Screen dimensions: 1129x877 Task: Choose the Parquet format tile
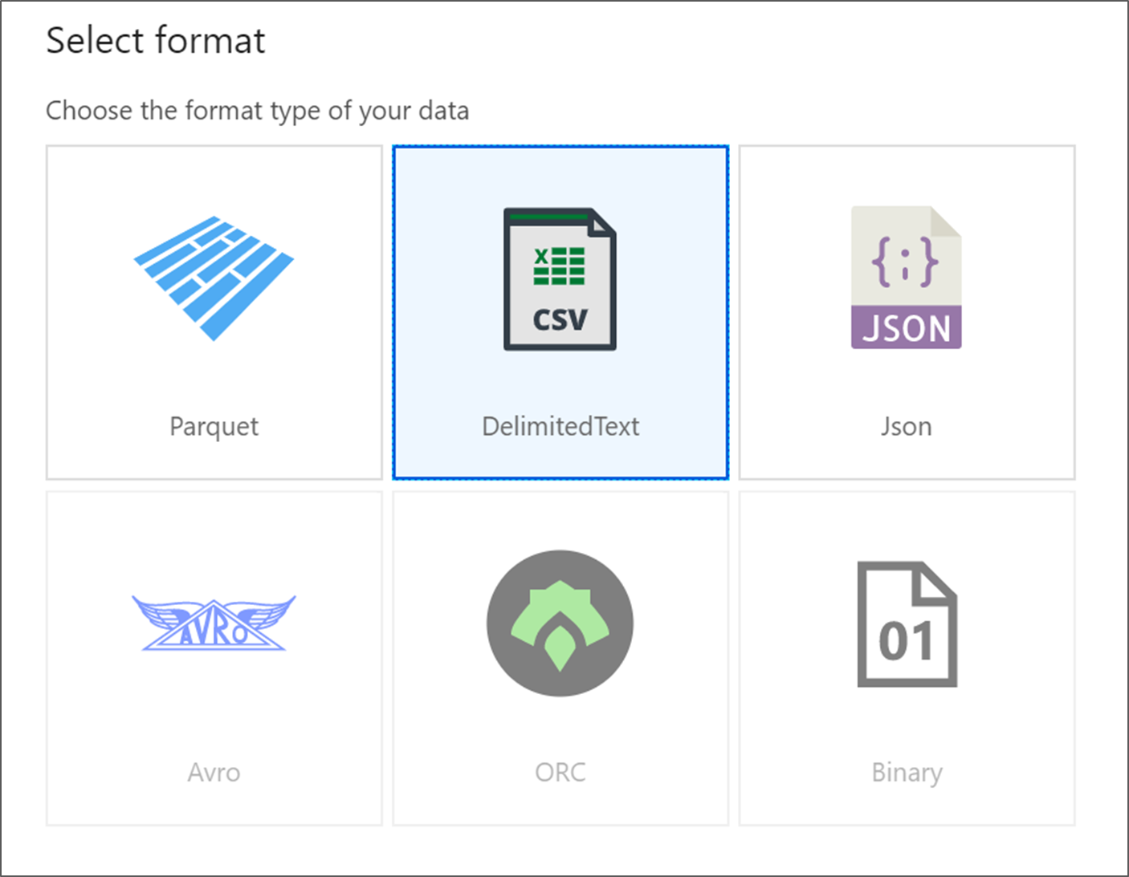[x=213, y=313]
